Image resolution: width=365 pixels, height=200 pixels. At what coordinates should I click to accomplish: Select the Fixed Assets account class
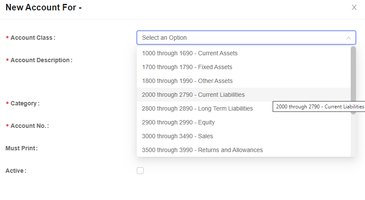tap(244, 67)
